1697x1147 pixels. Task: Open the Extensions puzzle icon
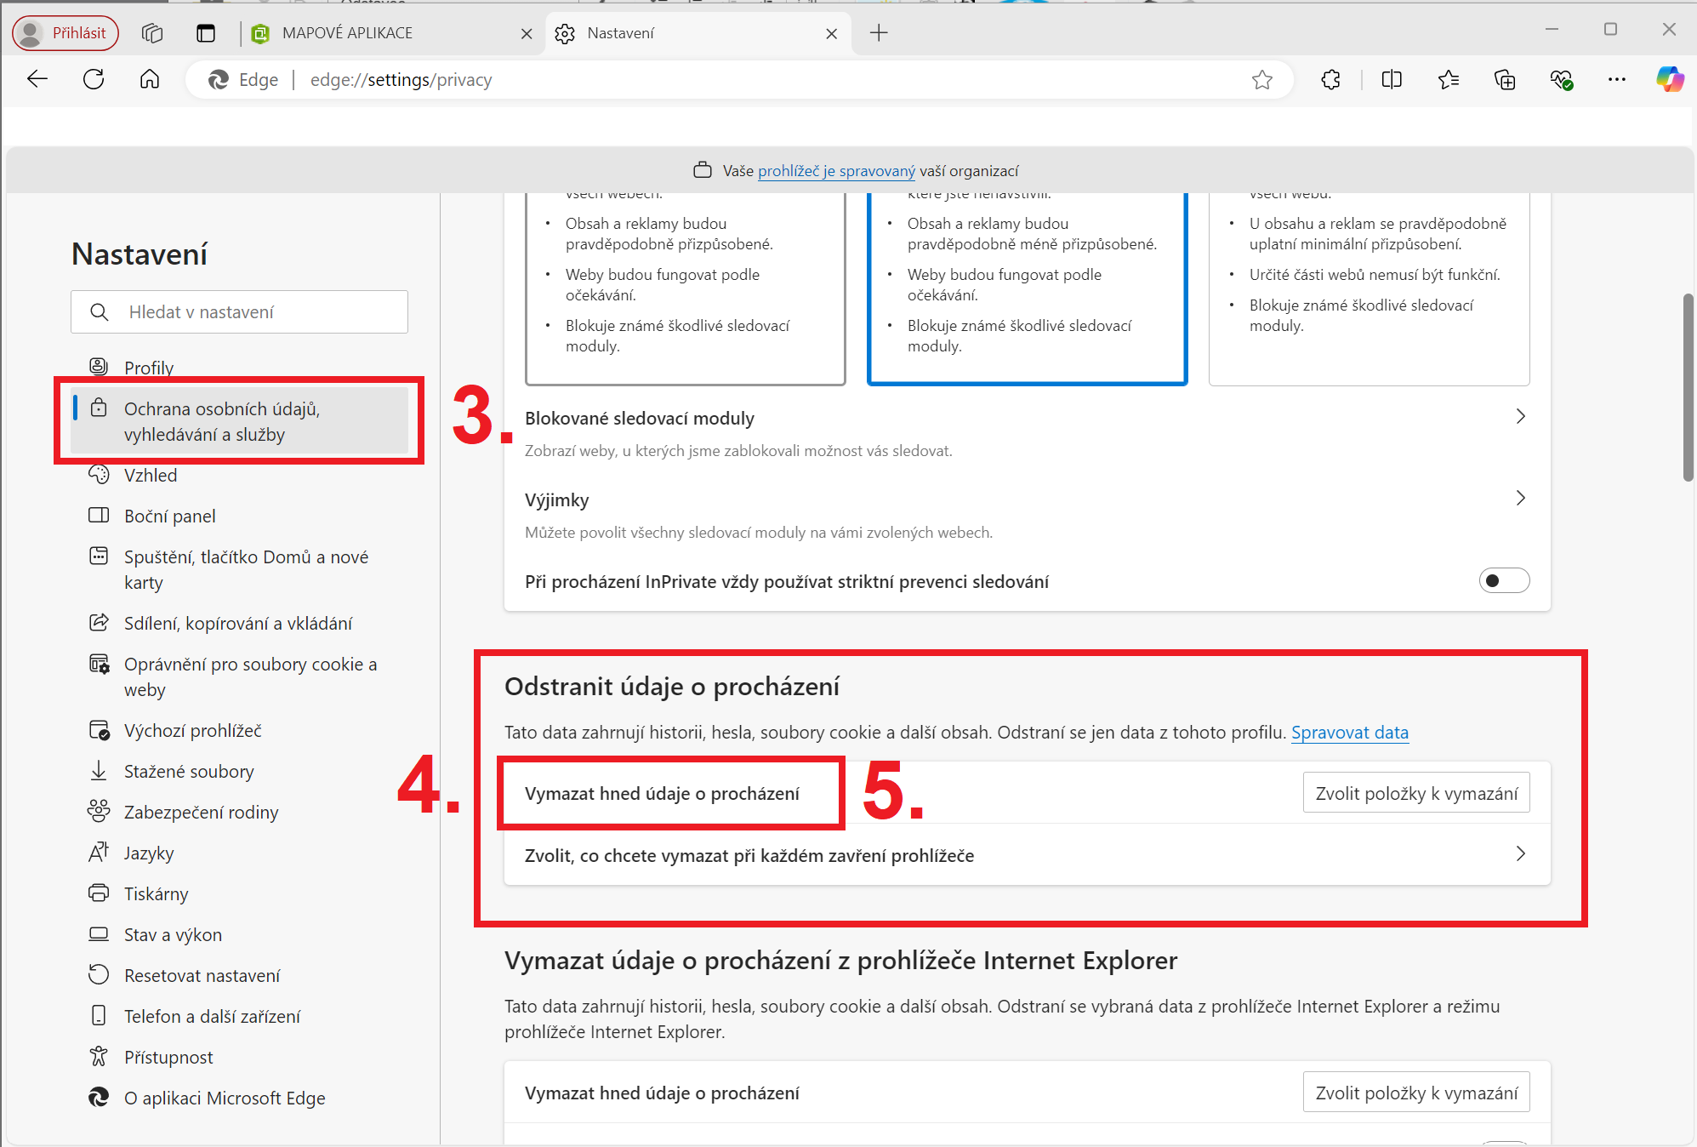(x=1331, y=80)
